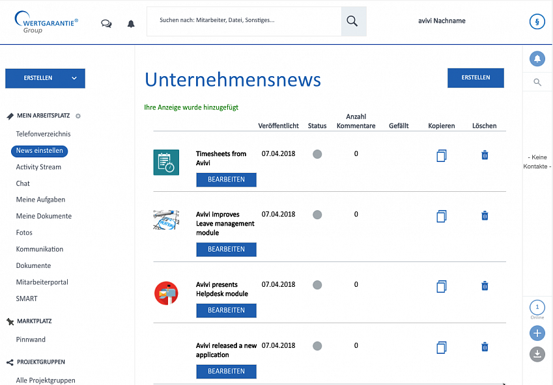Toggle status dot for Timesheets from Avivi
The height and width of the screenshot is (385, 553).
(317, 154)
